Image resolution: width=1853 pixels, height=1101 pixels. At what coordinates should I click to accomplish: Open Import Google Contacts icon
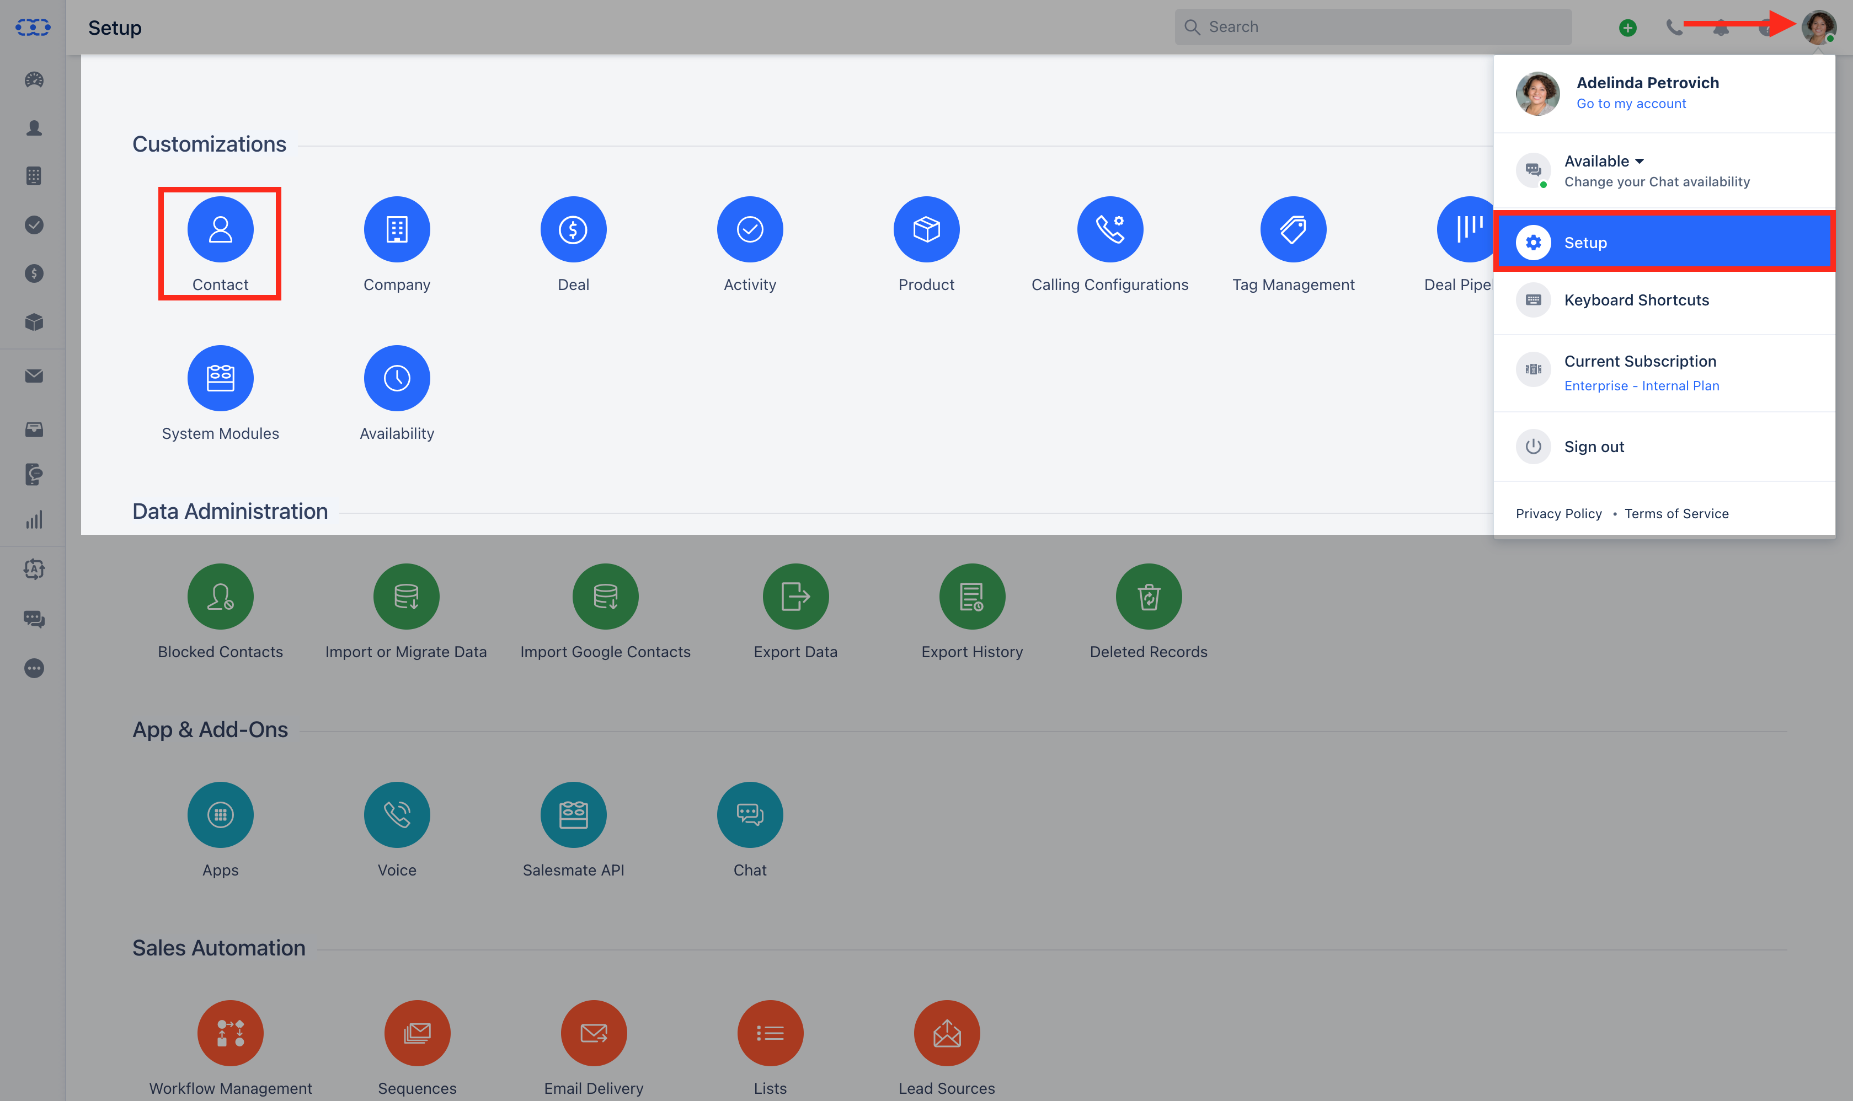605,597
